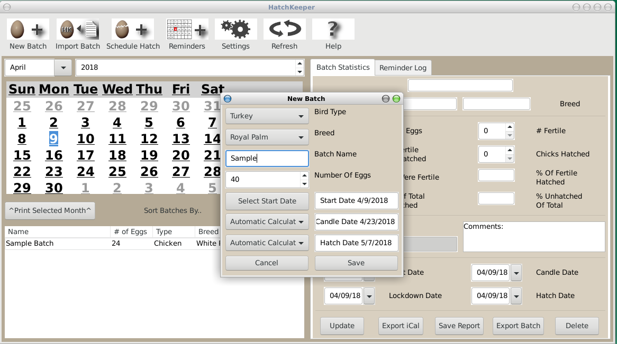This screenshot has width=617, height=344.
Task: Switch to the Reminder Log tab
Action: coord(403,67)
